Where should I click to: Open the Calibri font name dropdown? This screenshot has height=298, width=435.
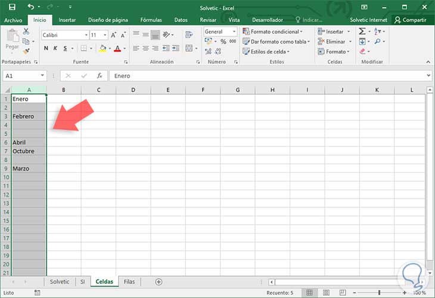(x=86, y=35)
